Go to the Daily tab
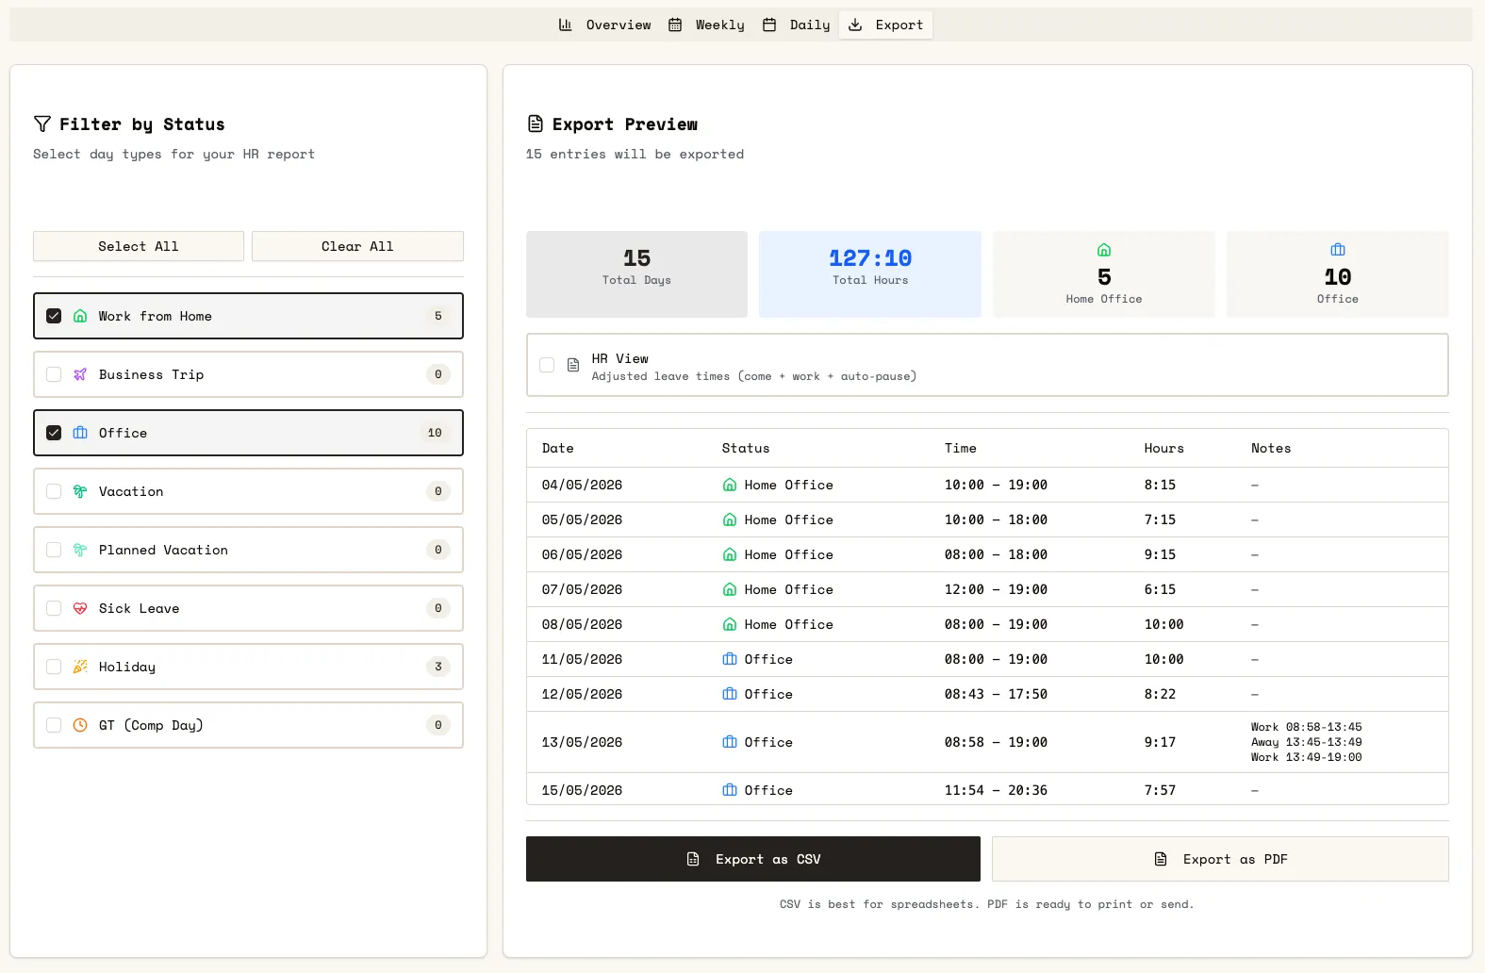This screenshot has height=973, width=1485. [x=796, y=25]
